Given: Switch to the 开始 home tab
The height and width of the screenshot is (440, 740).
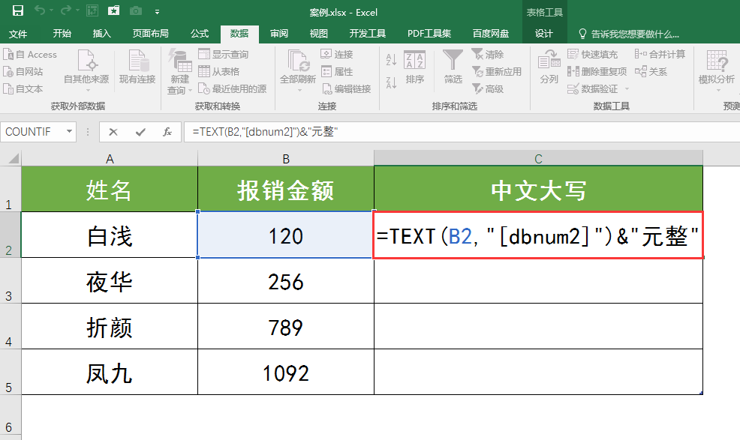Looking at the screenshot, I should click(x=62, y=34).
